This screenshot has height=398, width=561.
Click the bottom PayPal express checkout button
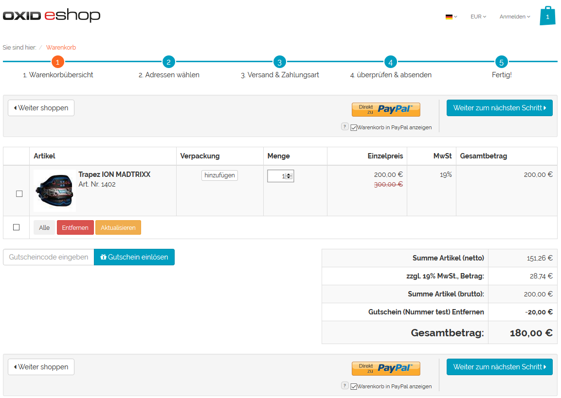coord(386,368)
